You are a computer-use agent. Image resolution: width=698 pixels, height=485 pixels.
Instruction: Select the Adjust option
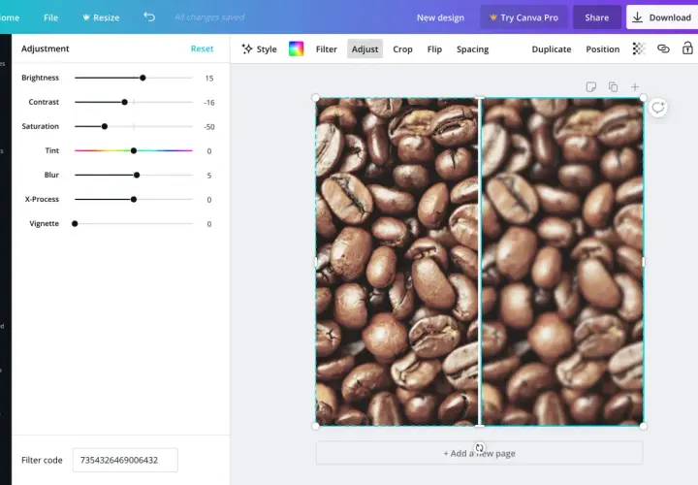pos(365,49)
